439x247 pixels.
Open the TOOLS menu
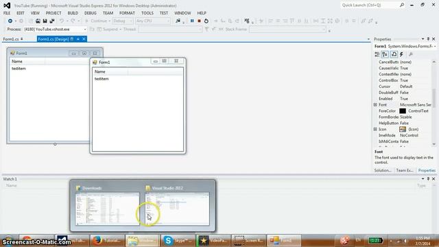147,13
